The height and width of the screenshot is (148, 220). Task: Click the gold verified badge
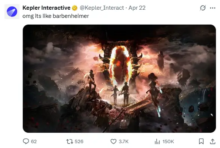(75, 8)
